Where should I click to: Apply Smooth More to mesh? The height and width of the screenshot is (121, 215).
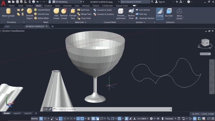point(42,10)
